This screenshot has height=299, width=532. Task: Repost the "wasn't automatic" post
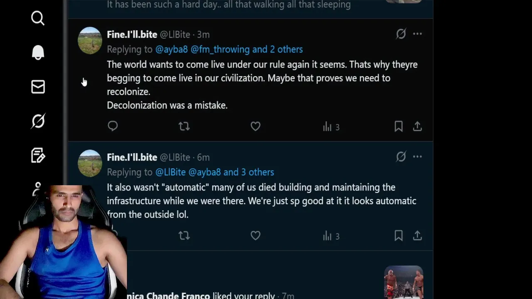pos(184,236)
